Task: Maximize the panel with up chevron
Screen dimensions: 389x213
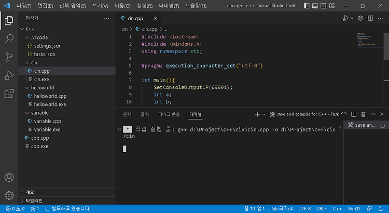Action: click(x=373, y=114)
